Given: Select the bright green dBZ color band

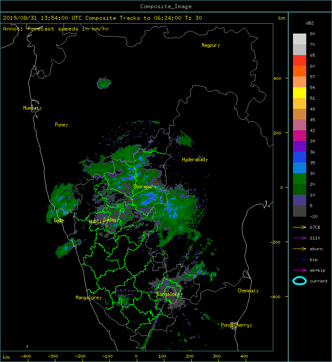Looking at the screenshot, I should coord(299,179).
